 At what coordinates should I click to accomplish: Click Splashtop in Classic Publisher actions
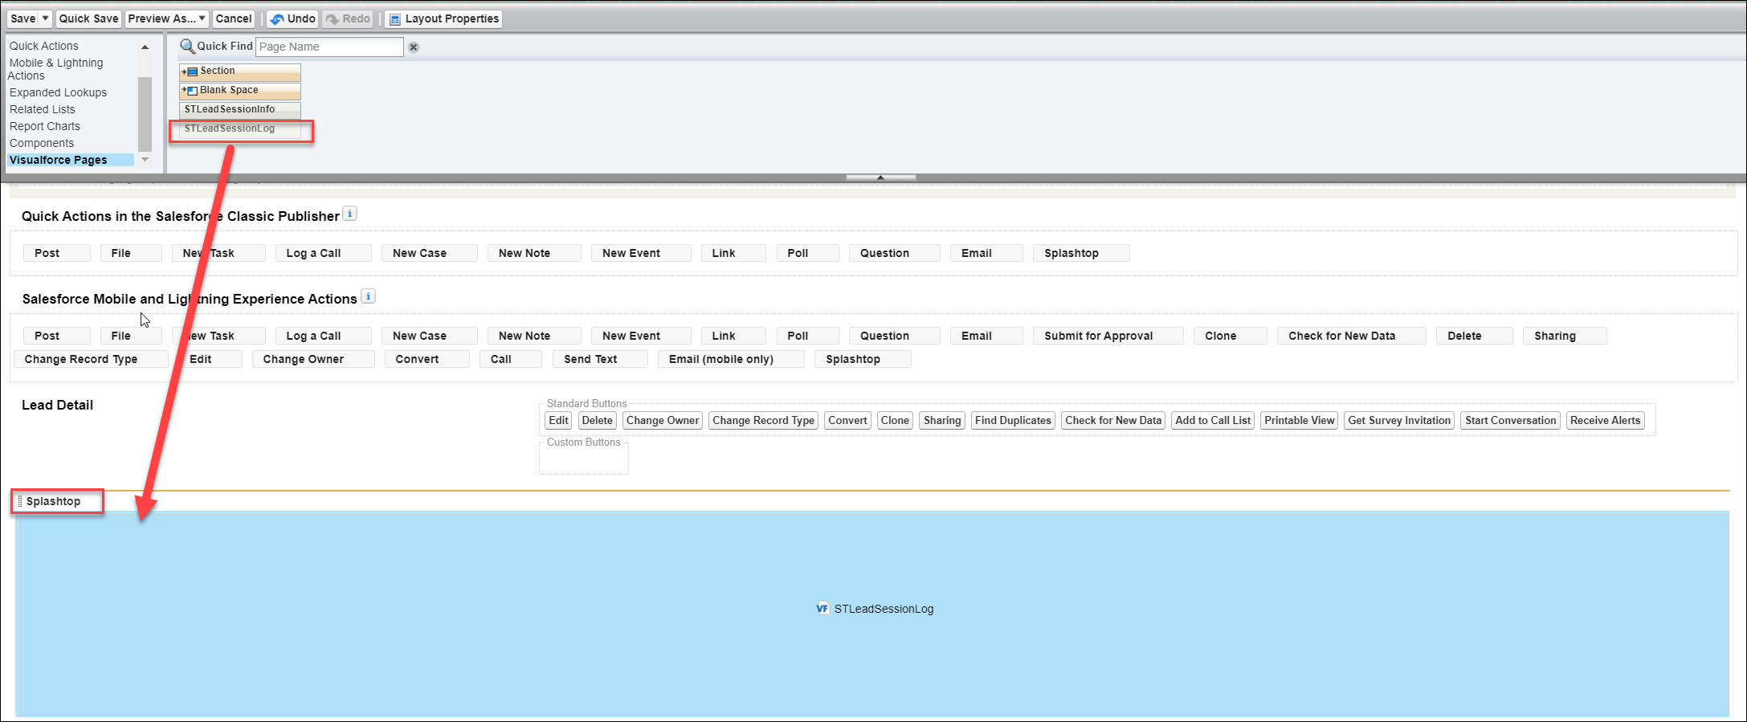1081,253
